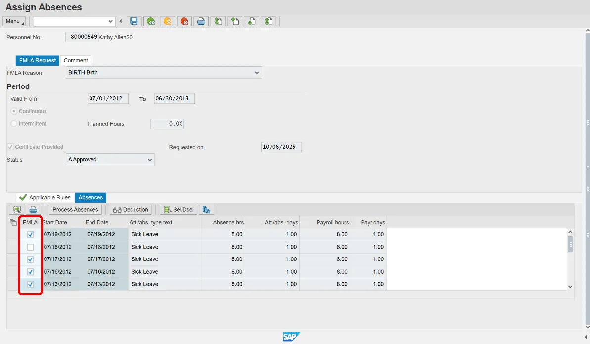The width and height of the screenshot is (590, 344).
Task: Check the FMLA box for 07/18/2012
Action: click(30, 247)
